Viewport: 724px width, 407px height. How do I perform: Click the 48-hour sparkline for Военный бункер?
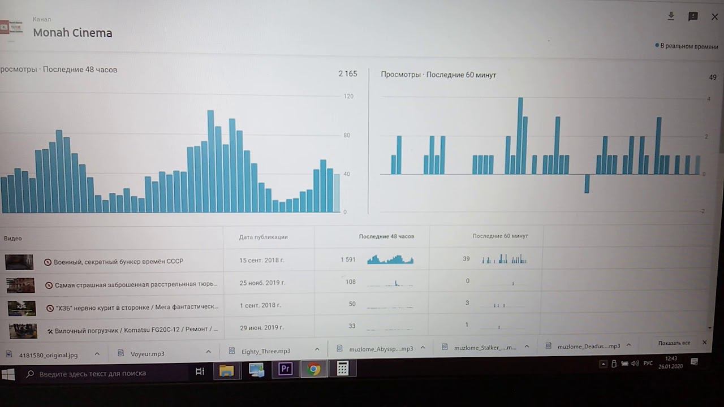tap(390, 259)
